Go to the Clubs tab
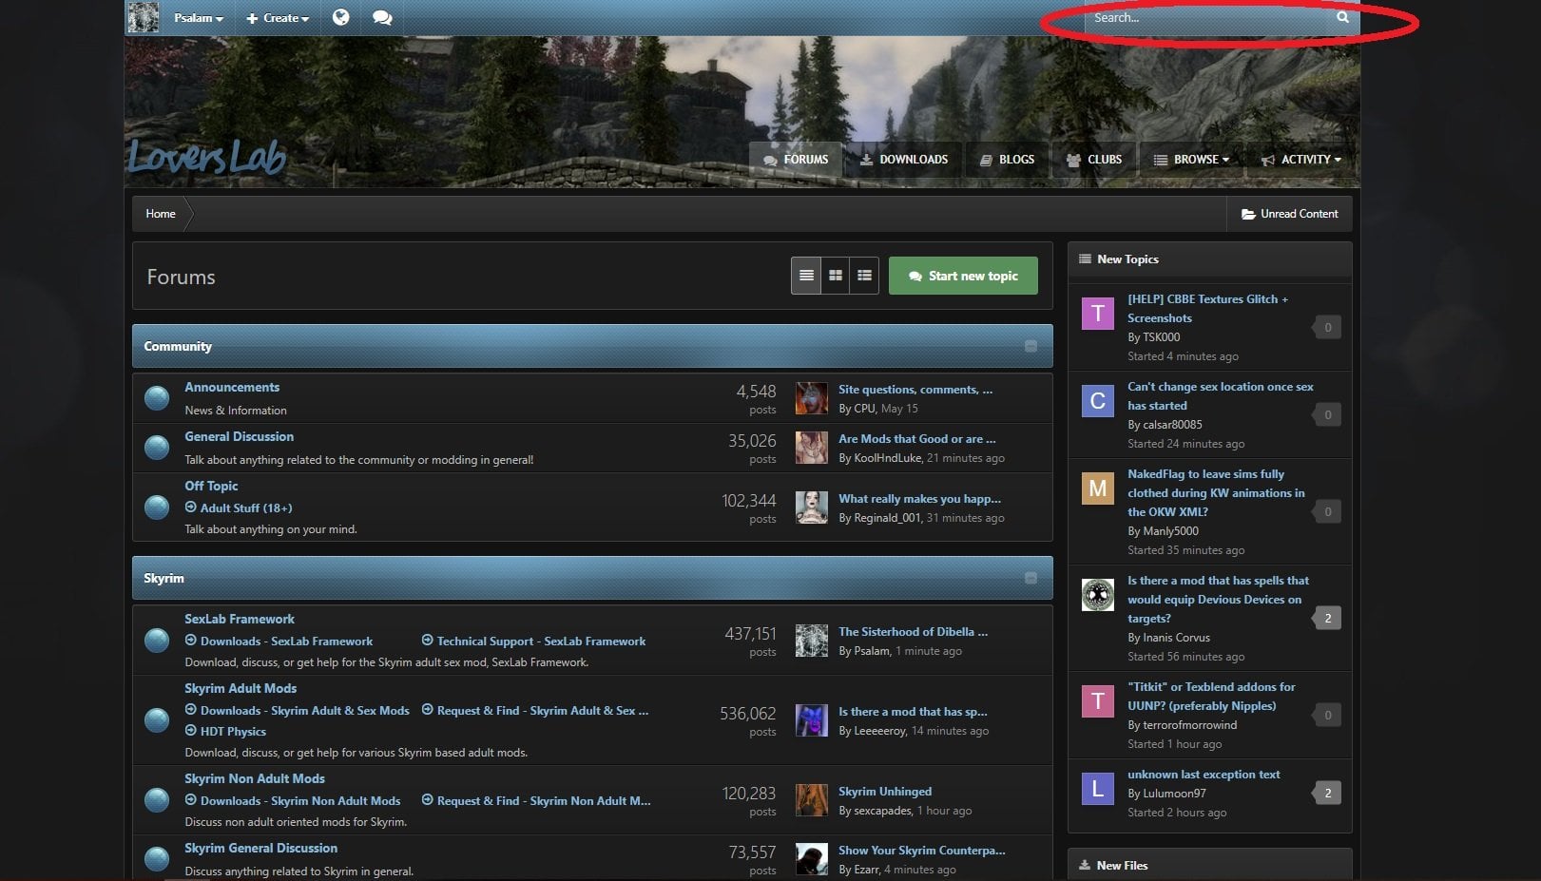1541x881 pixels. point(1094,160)
